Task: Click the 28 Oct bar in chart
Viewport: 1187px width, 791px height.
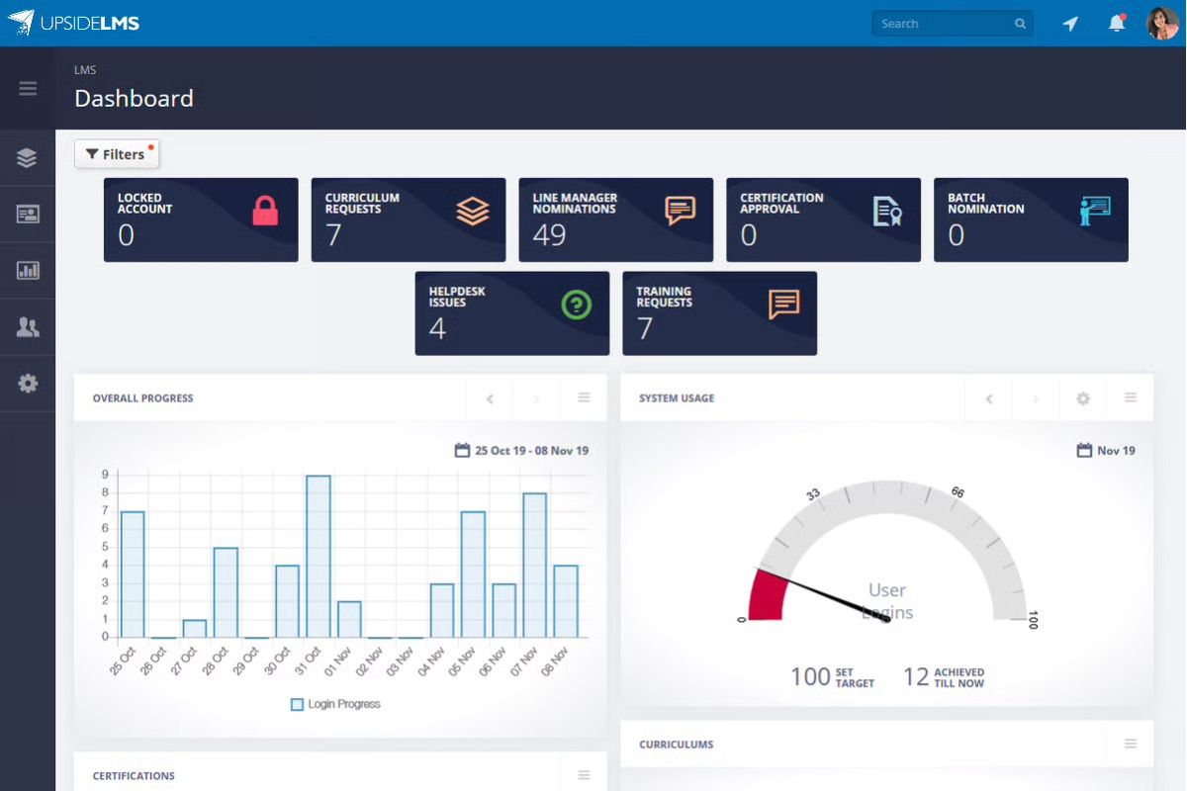Action: click(226, 593)
